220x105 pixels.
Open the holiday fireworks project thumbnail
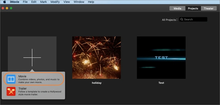tap(97, 57)
